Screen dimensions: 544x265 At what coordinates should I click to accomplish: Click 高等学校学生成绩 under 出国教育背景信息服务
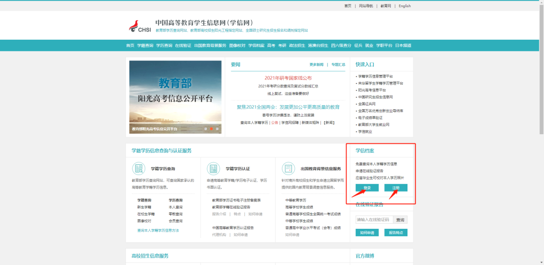(299, 207)
